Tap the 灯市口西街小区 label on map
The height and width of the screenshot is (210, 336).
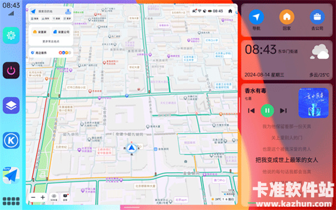[x=76, y=87]
